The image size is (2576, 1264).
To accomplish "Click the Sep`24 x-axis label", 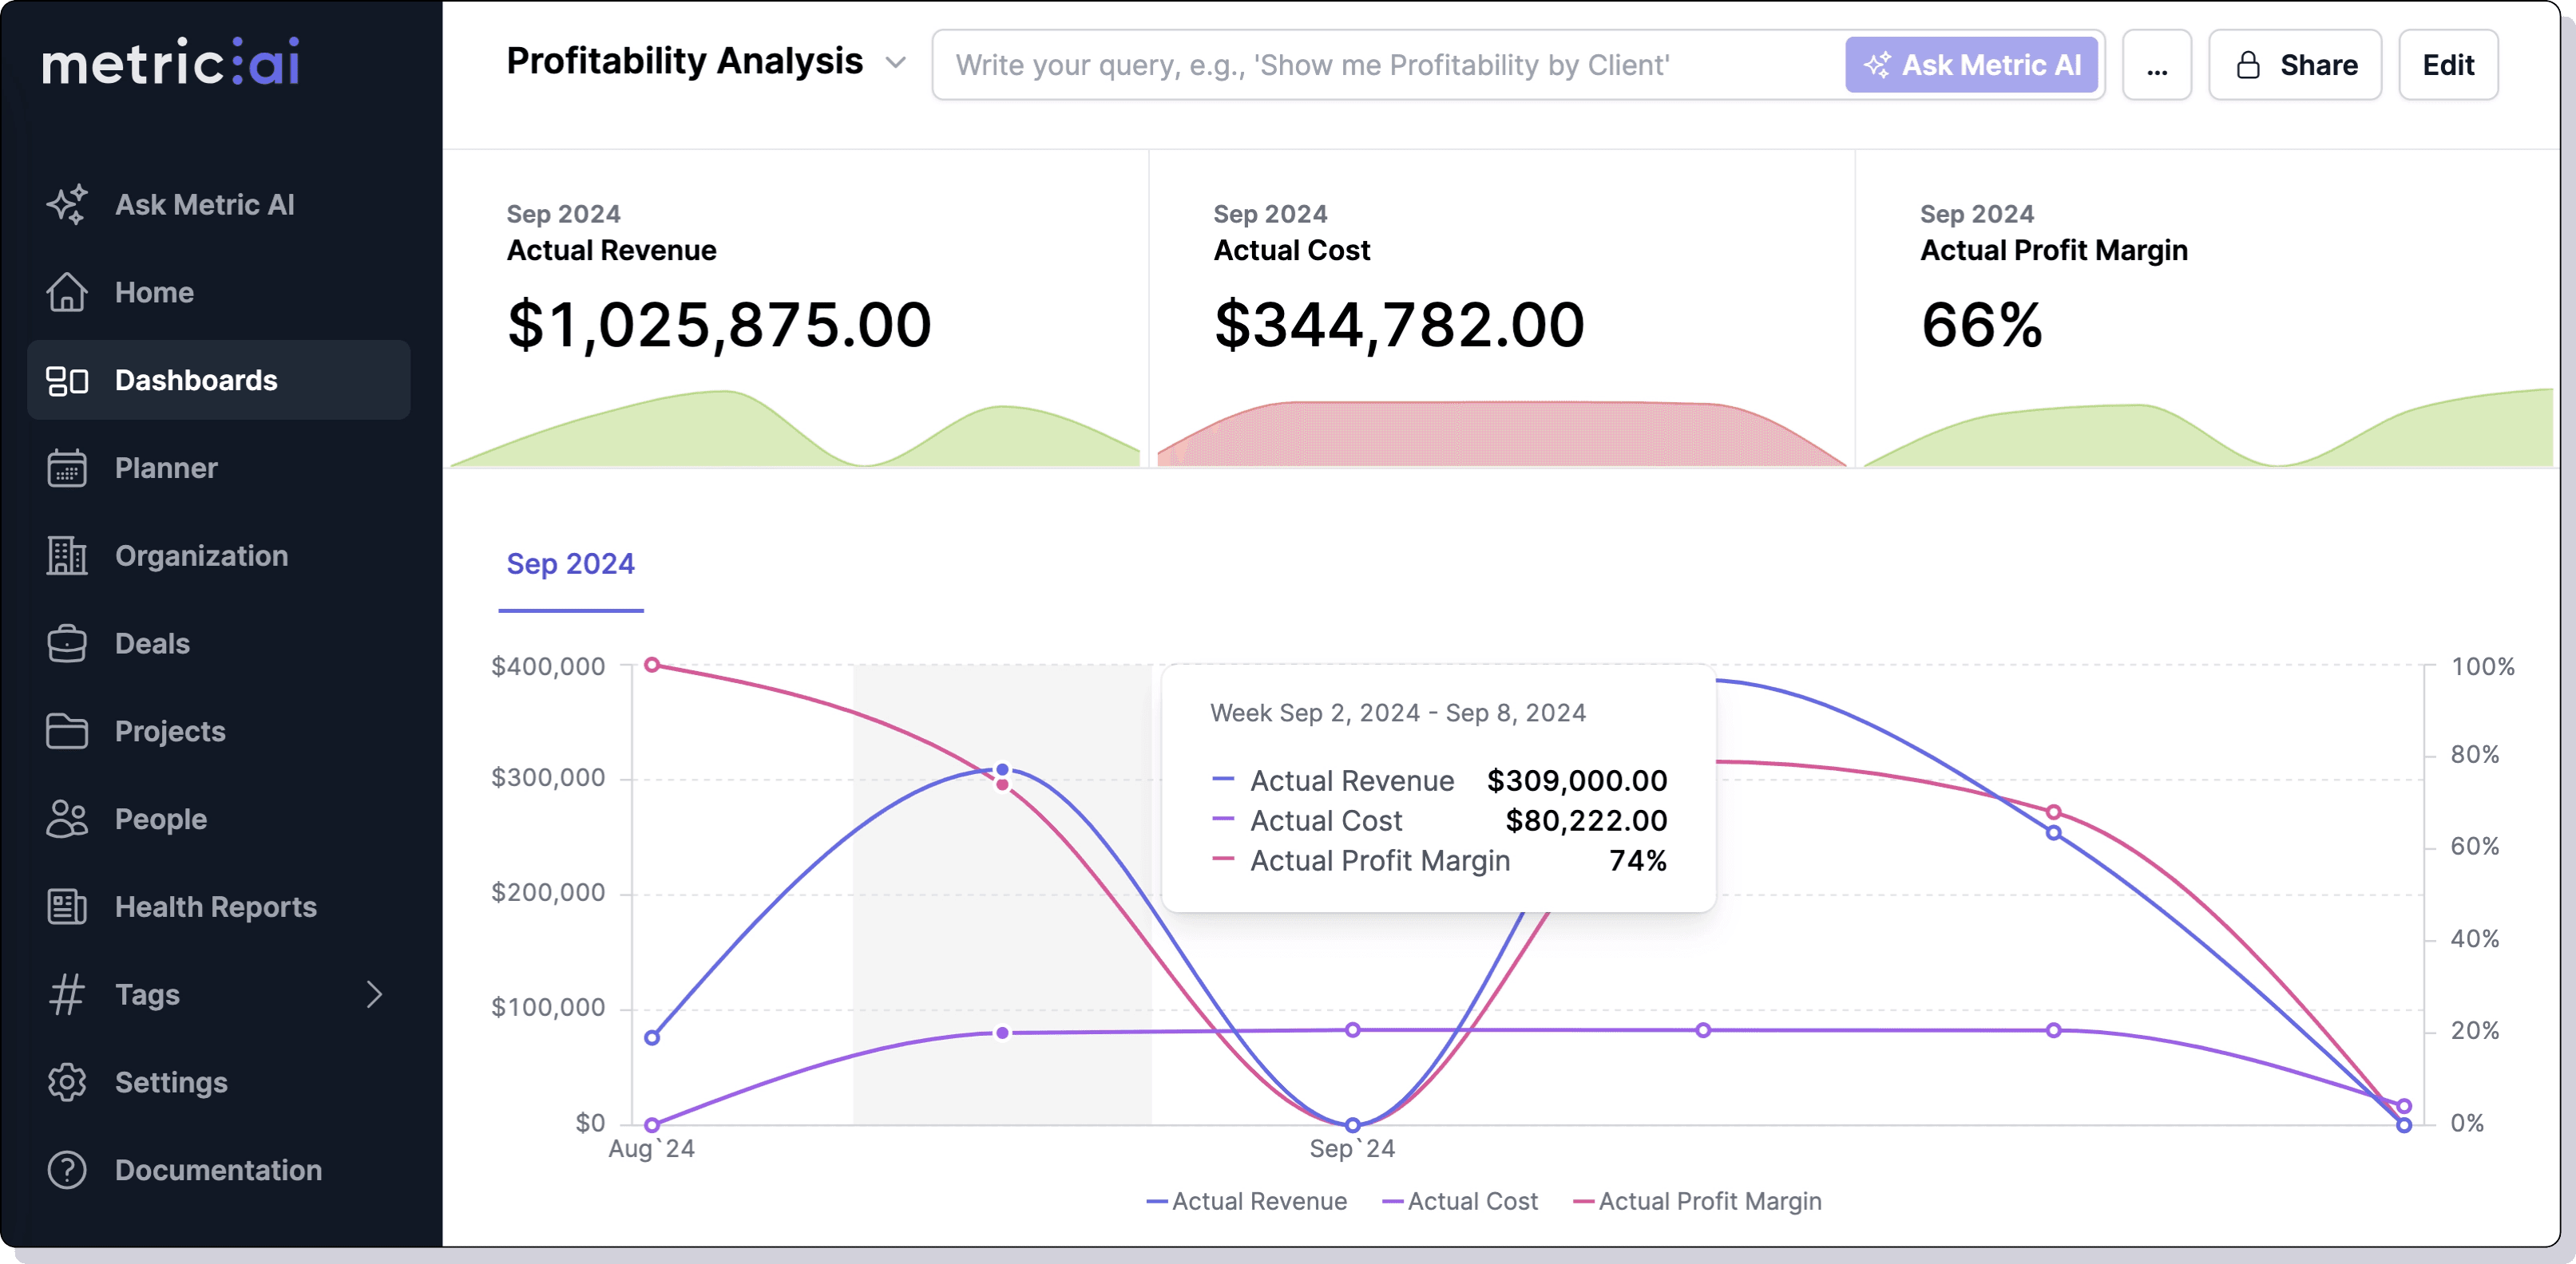I will pos(1352,1149).
